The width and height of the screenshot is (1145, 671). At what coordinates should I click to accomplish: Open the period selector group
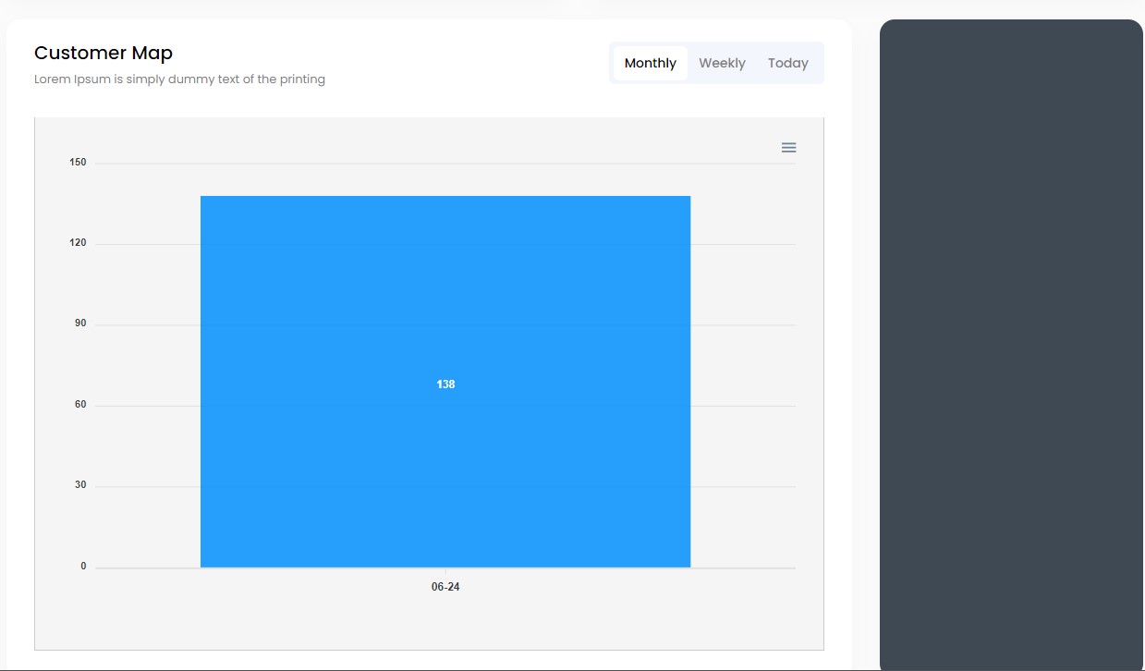click(716, 63)
